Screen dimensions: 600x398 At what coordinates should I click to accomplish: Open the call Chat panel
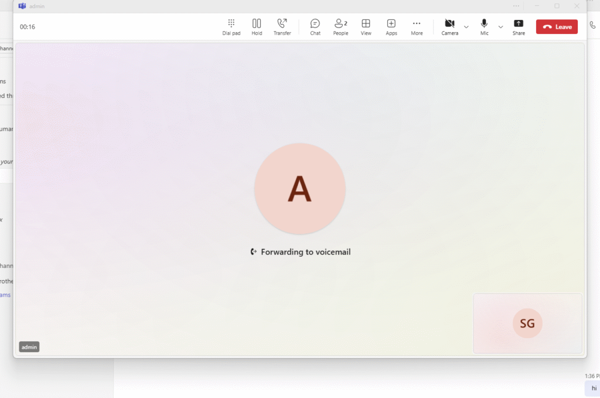pyautogui.click(x=315, y=26)
